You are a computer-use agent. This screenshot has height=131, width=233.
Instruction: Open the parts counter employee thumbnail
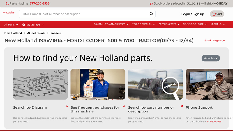[x=98, y=84]
